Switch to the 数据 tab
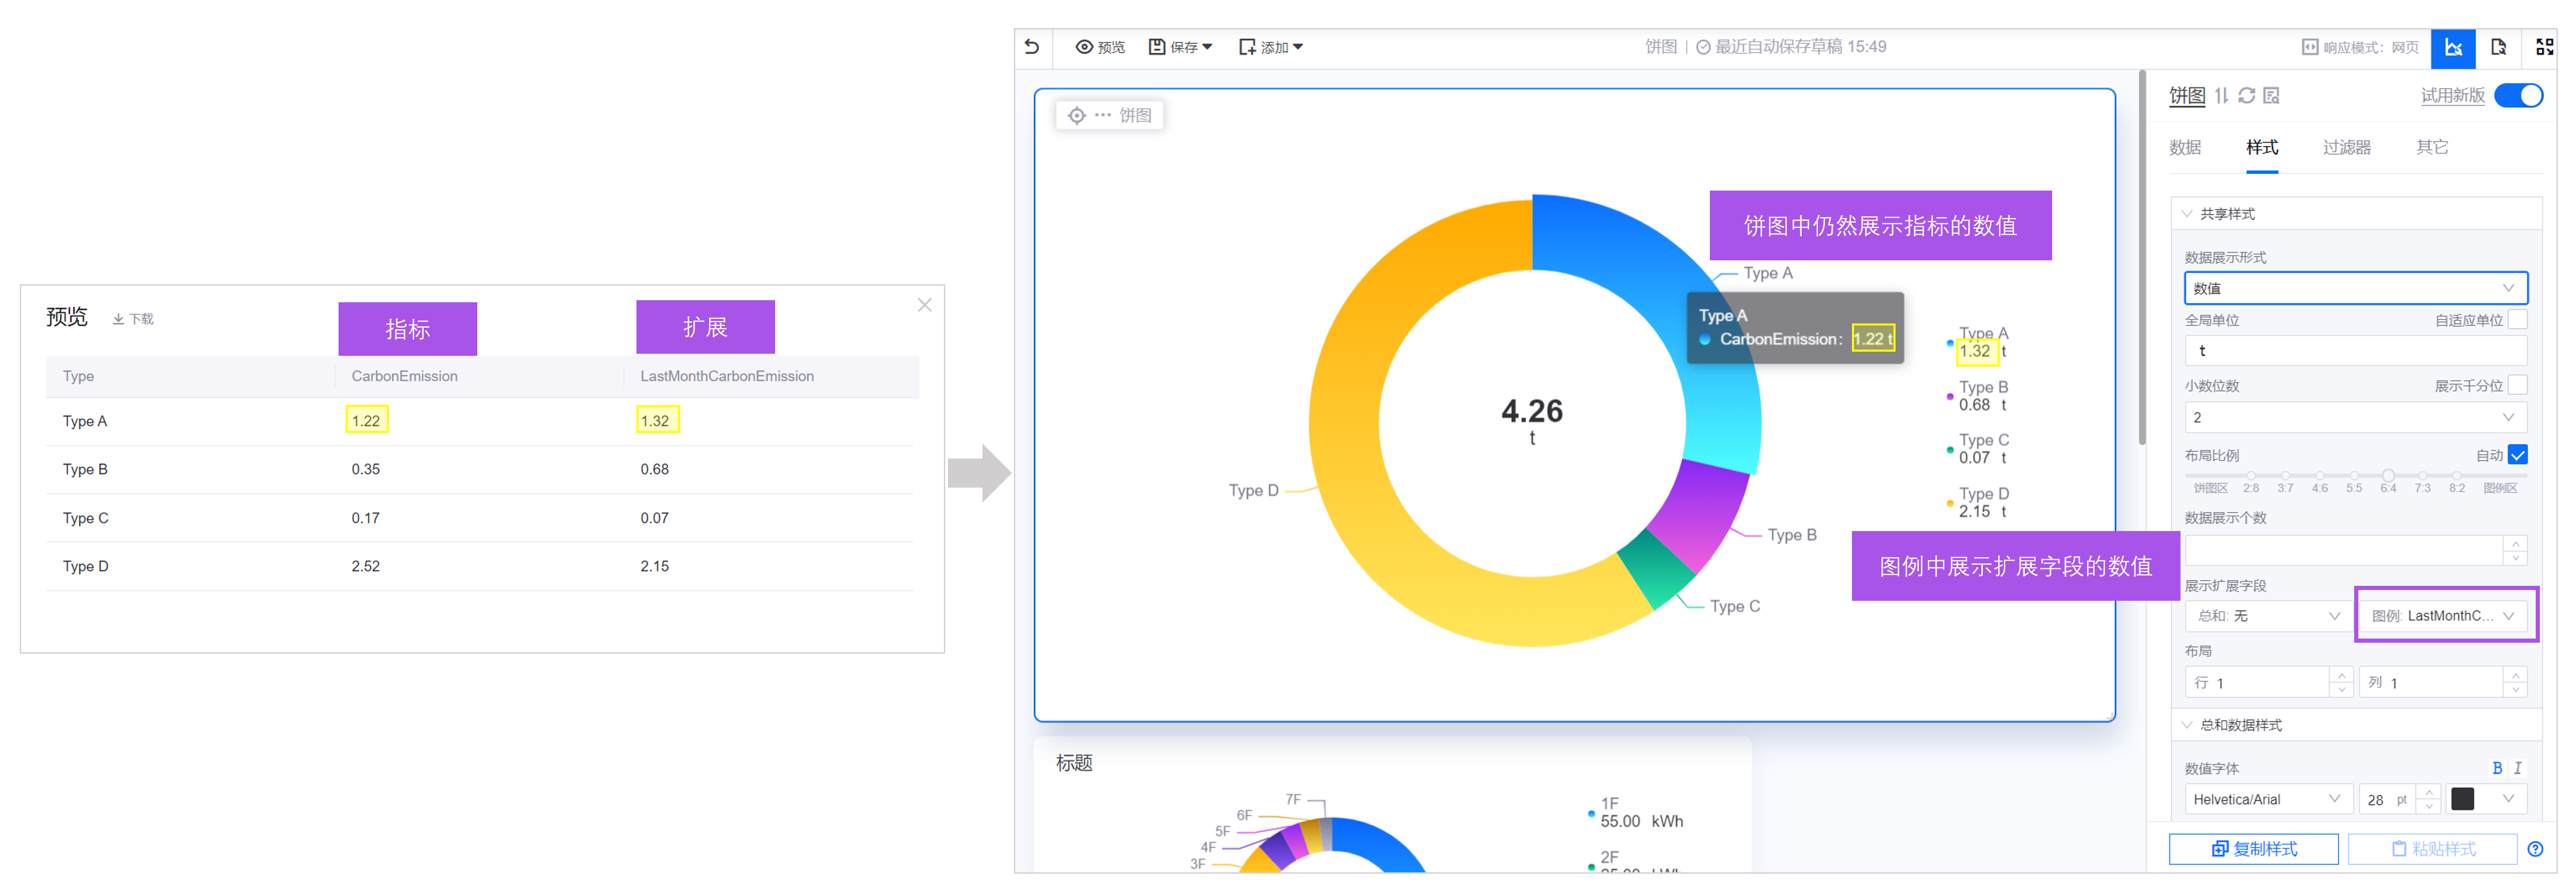This screenshot has height=891, width=2576. [2185, 148]
